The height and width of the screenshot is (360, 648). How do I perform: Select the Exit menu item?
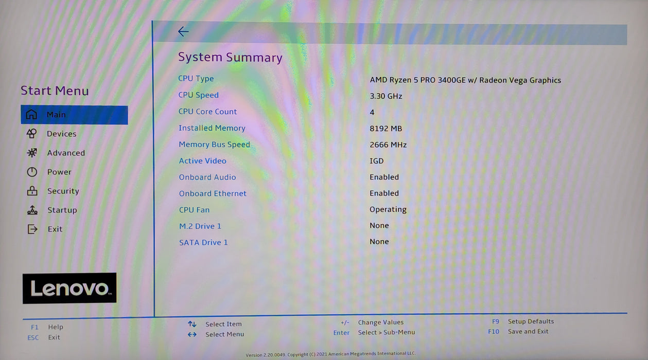[55, 229]
